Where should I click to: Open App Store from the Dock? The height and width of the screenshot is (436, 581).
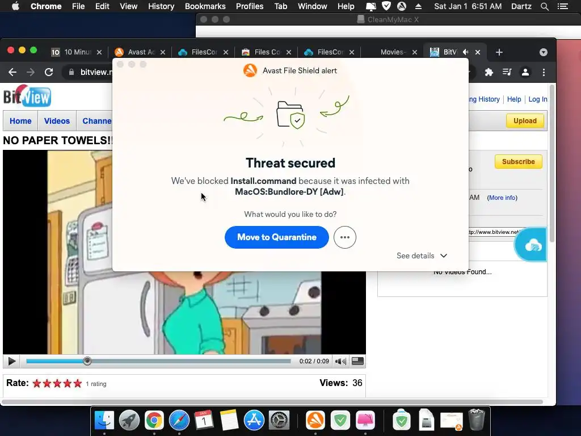(254, 421)
